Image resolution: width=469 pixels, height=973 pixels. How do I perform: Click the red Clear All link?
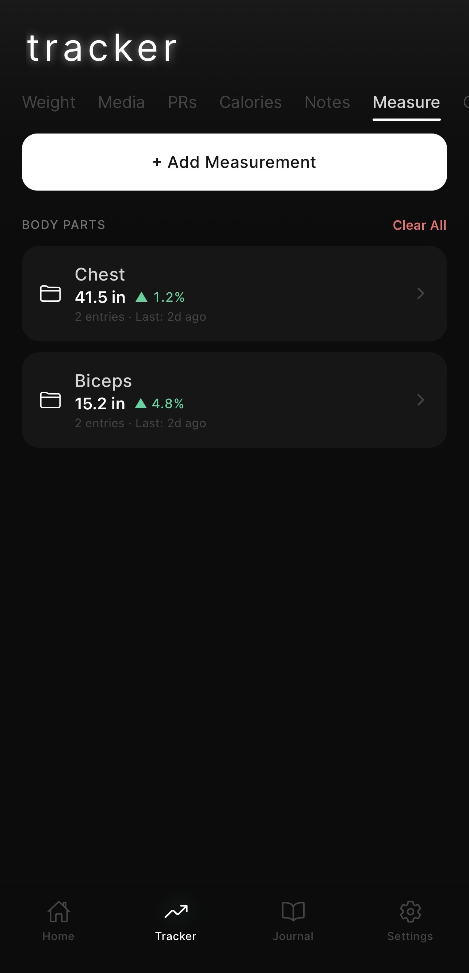419,225
